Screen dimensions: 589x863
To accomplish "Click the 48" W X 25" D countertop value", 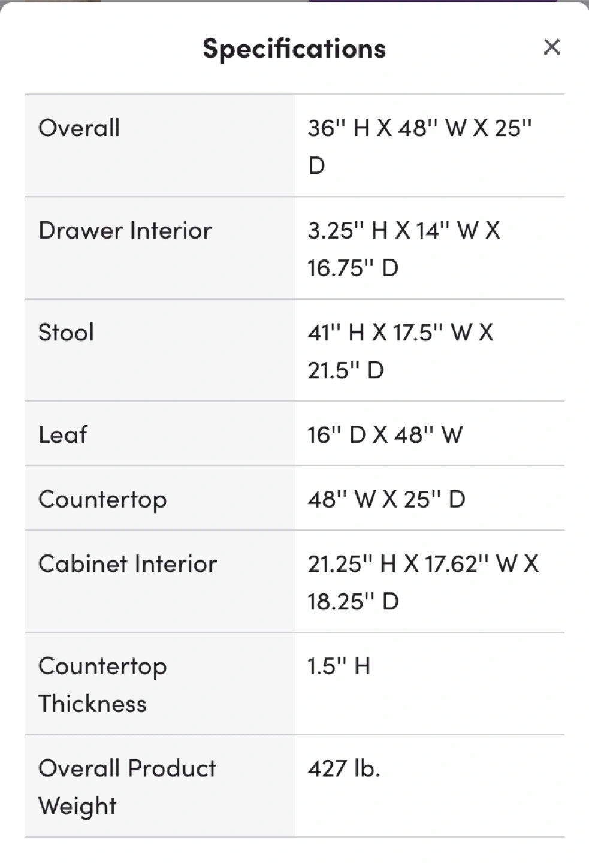I will [x=386, y=499].
